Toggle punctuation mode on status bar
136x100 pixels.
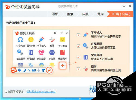click(29, 70)
